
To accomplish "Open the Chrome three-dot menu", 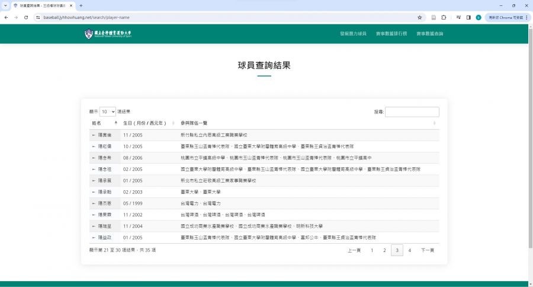I will 526,17.
